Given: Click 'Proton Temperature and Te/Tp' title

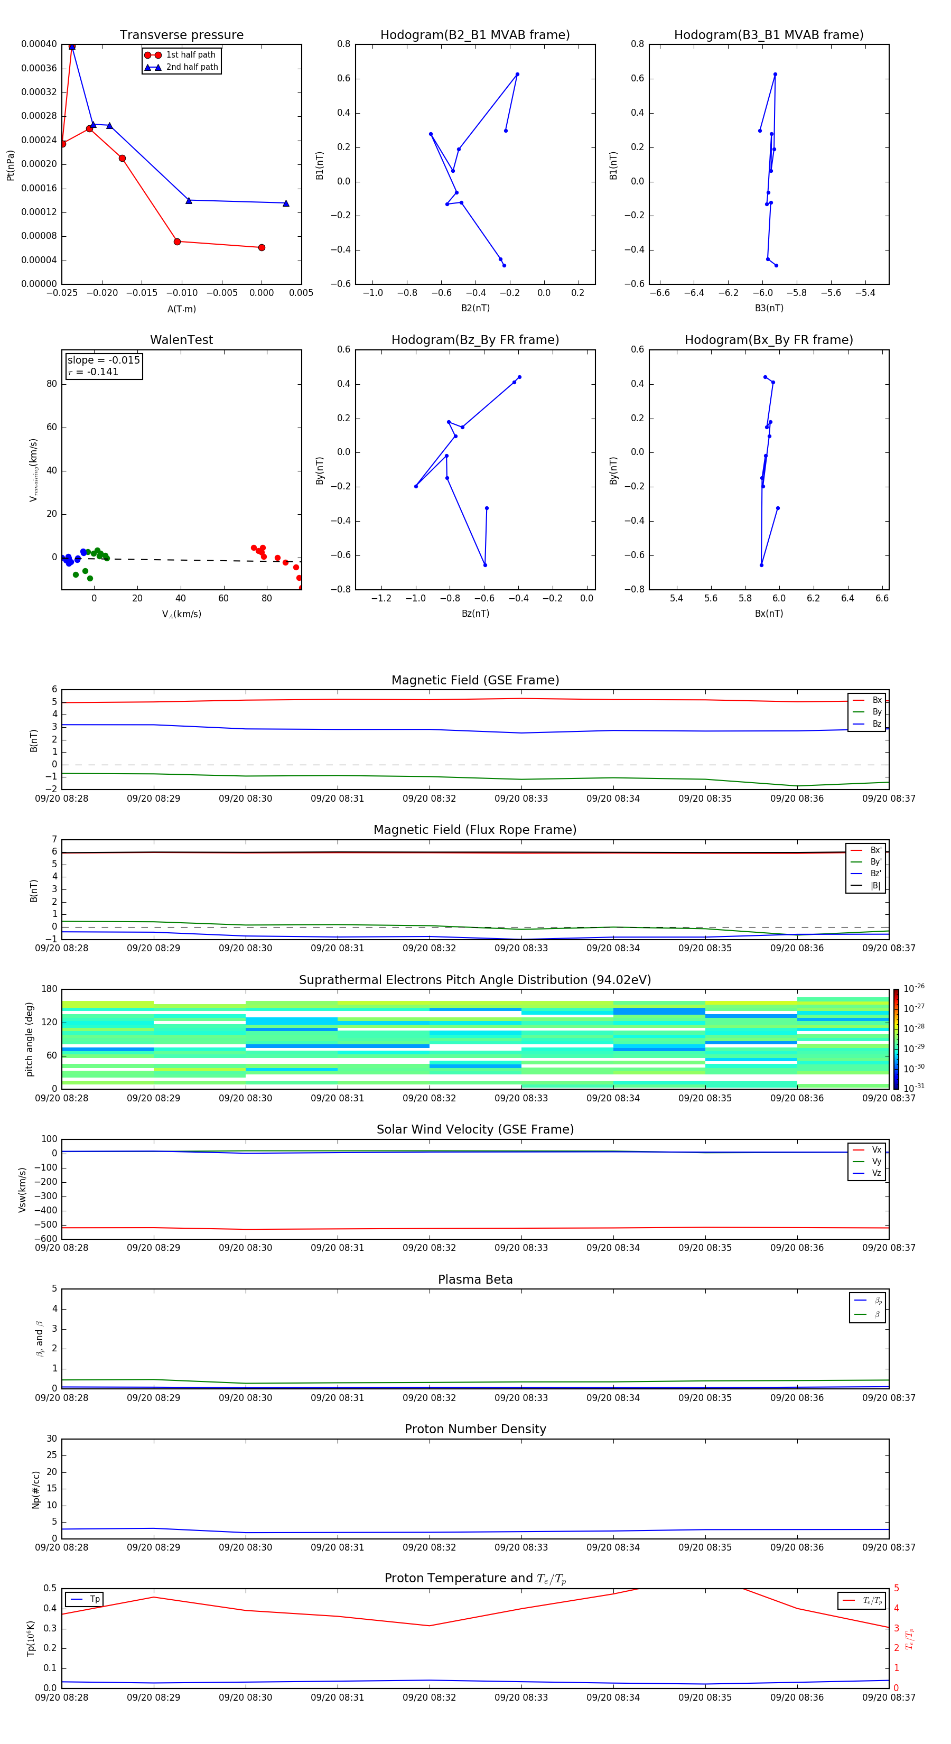Looking at the screenshot, I should click(x=475, y=1578).
